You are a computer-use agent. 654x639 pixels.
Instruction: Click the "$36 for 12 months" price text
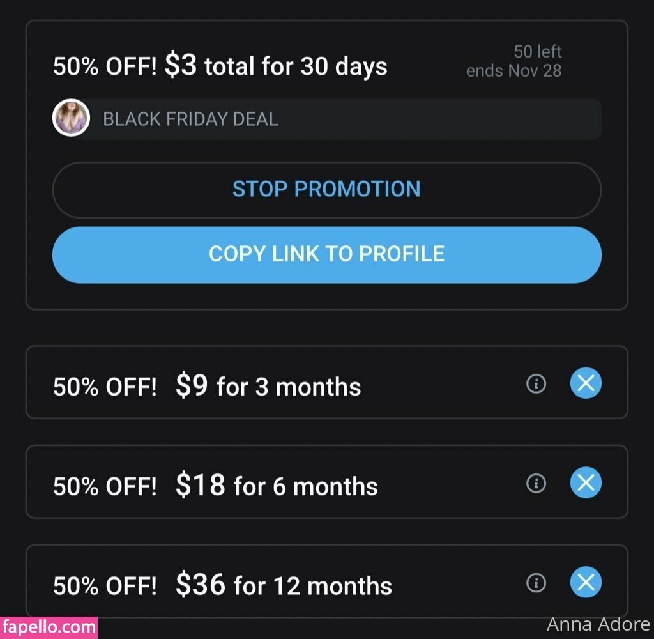pyautogui.click(x=284, y=585)
